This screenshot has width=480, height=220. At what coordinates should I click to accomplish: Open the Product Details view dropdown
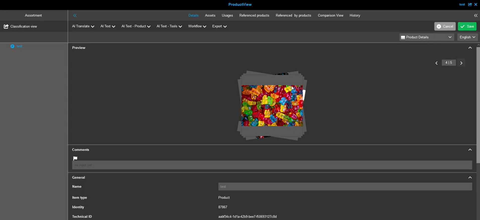coord(426,37)
